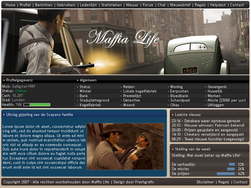The image size is (251, 188).
Task: Click the Reizen link
Action: point(129,87)
